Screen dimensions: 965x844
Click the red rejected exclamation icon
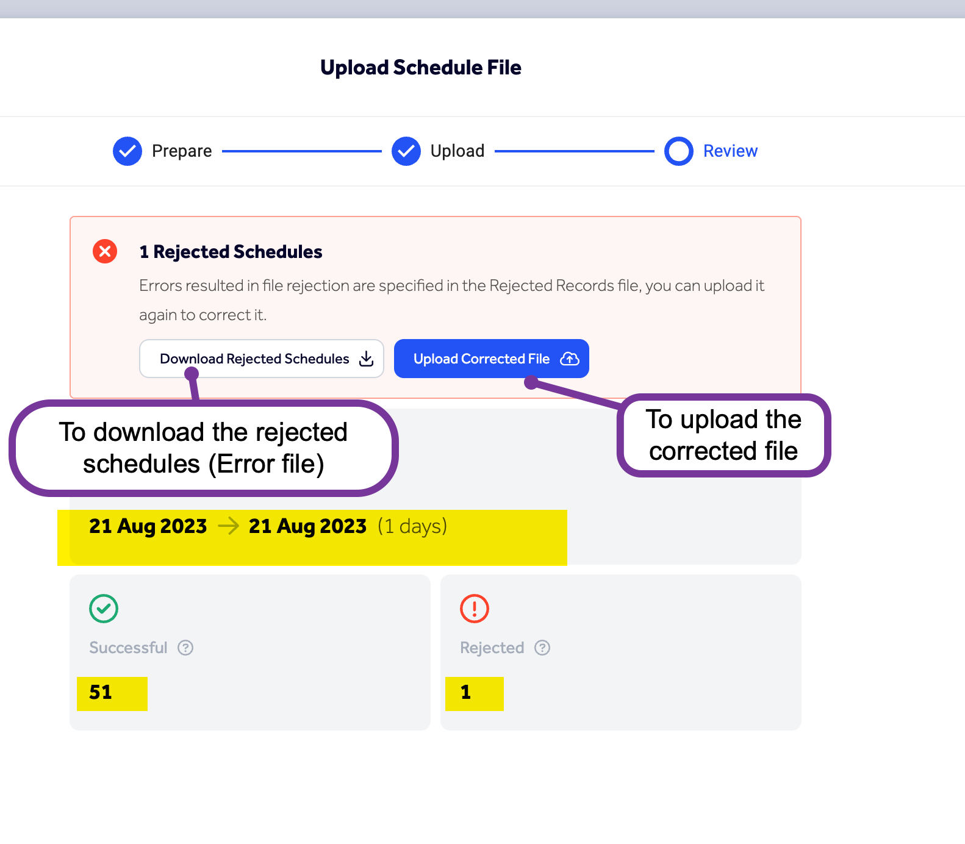(x=474, y=608)
